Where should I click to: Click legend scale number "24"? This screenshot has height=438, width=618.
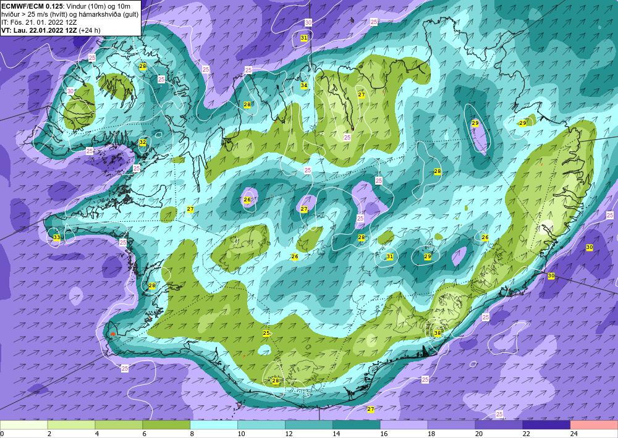(x=574, y=434)
